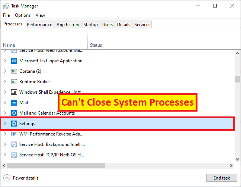Image resolution: width=241 pixels, height=187 pixels.
Task: Switch to the Performance tab
Action: click(x=39, y=25)
